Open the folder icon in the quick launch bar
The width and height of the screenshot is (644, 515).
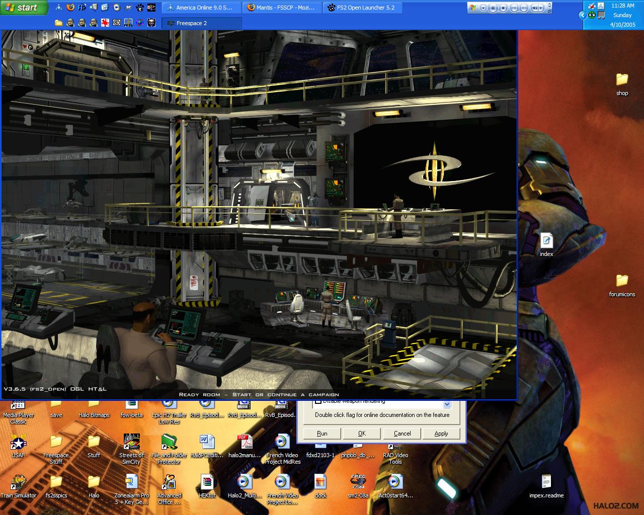59,23
